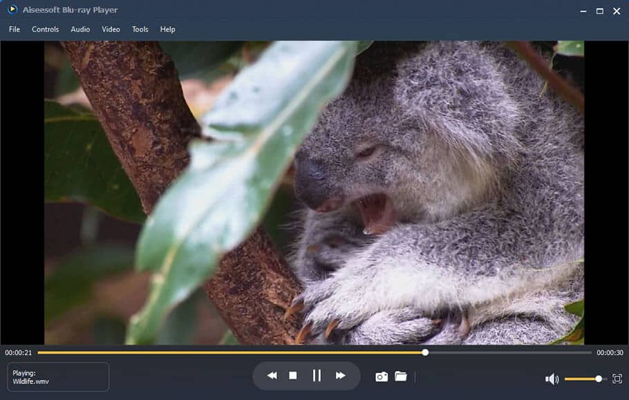
Task: Maximize the player window
Action: click(x=600, y=11)
